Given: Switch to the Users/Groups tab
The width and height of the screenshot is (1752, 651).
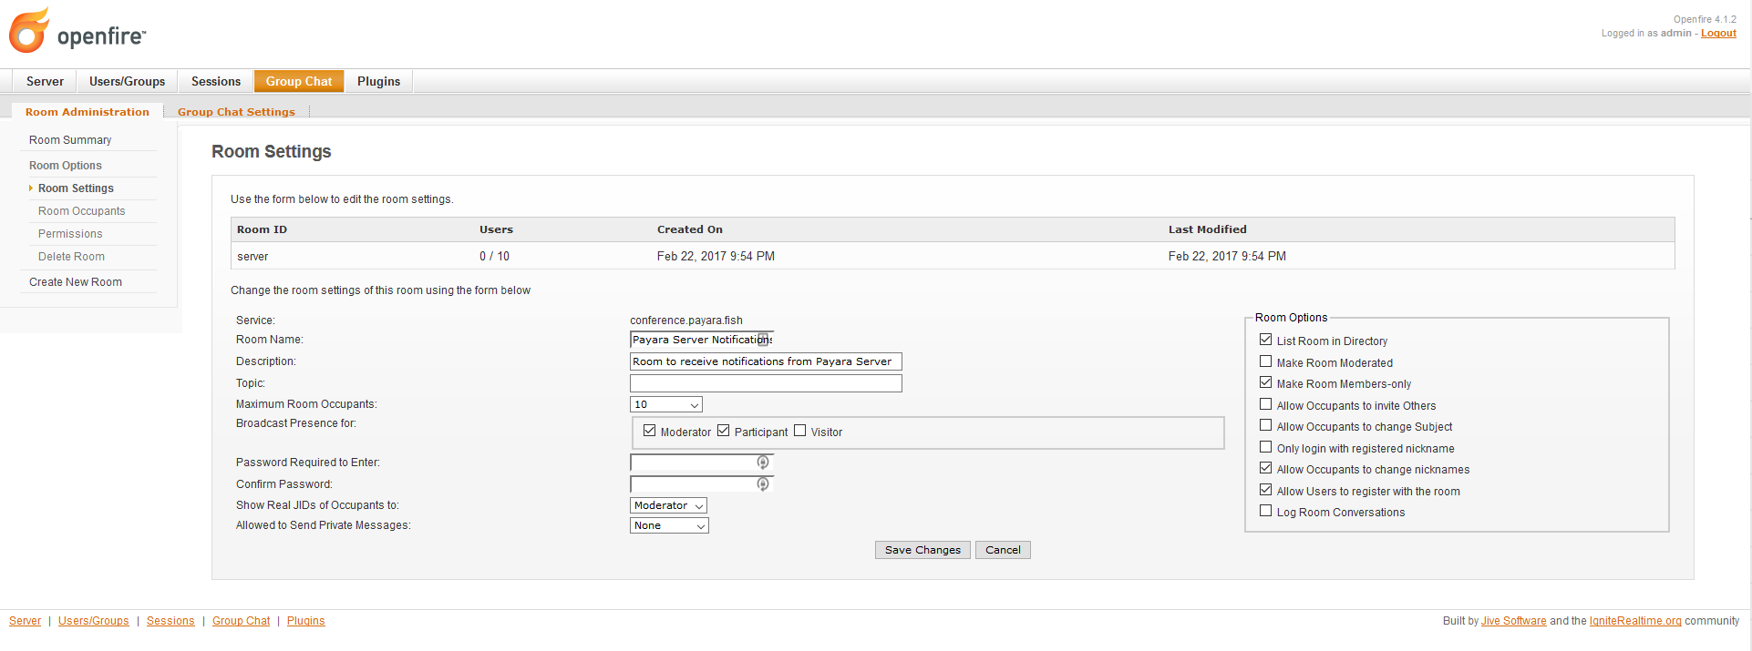Looking at the screenshot, I should pyautogui.click(x=127, y=81).
